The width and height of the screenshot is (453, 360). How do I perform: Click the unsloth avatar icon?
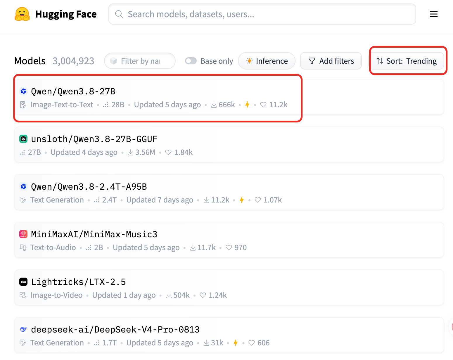pos(23,139)
